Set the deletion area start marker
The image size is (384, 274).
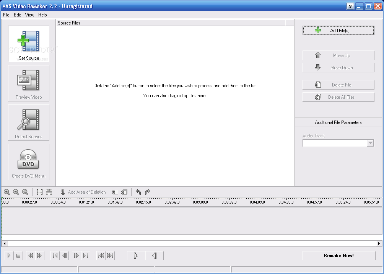pos(136,256)
